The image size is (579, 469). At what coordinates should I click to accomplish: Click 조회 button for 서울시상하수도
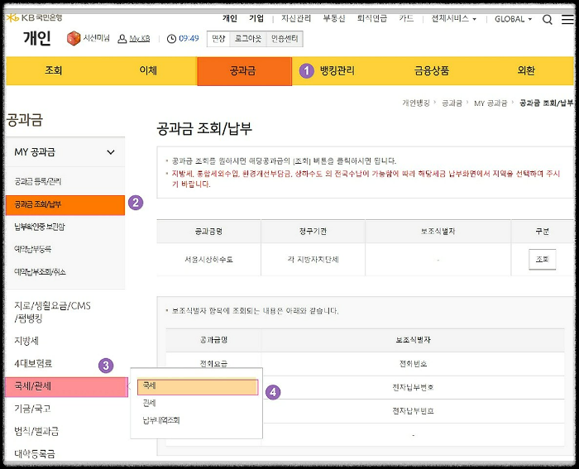[x=542, y=259]
